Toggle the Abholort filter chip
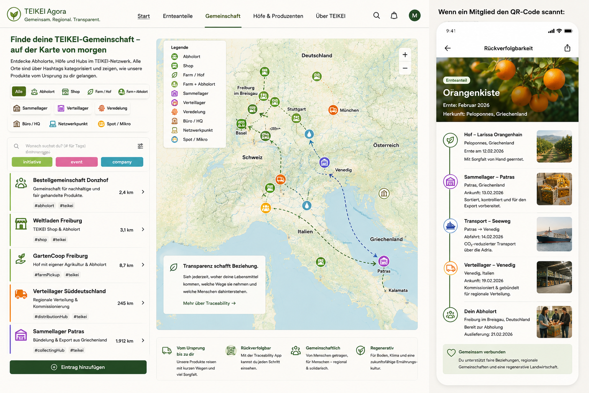The image size is (589, 393). (43, 92)
